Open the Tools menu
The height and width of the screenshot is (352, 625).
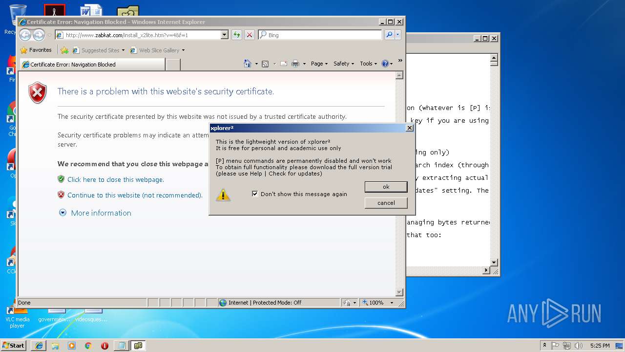[369, 64]
